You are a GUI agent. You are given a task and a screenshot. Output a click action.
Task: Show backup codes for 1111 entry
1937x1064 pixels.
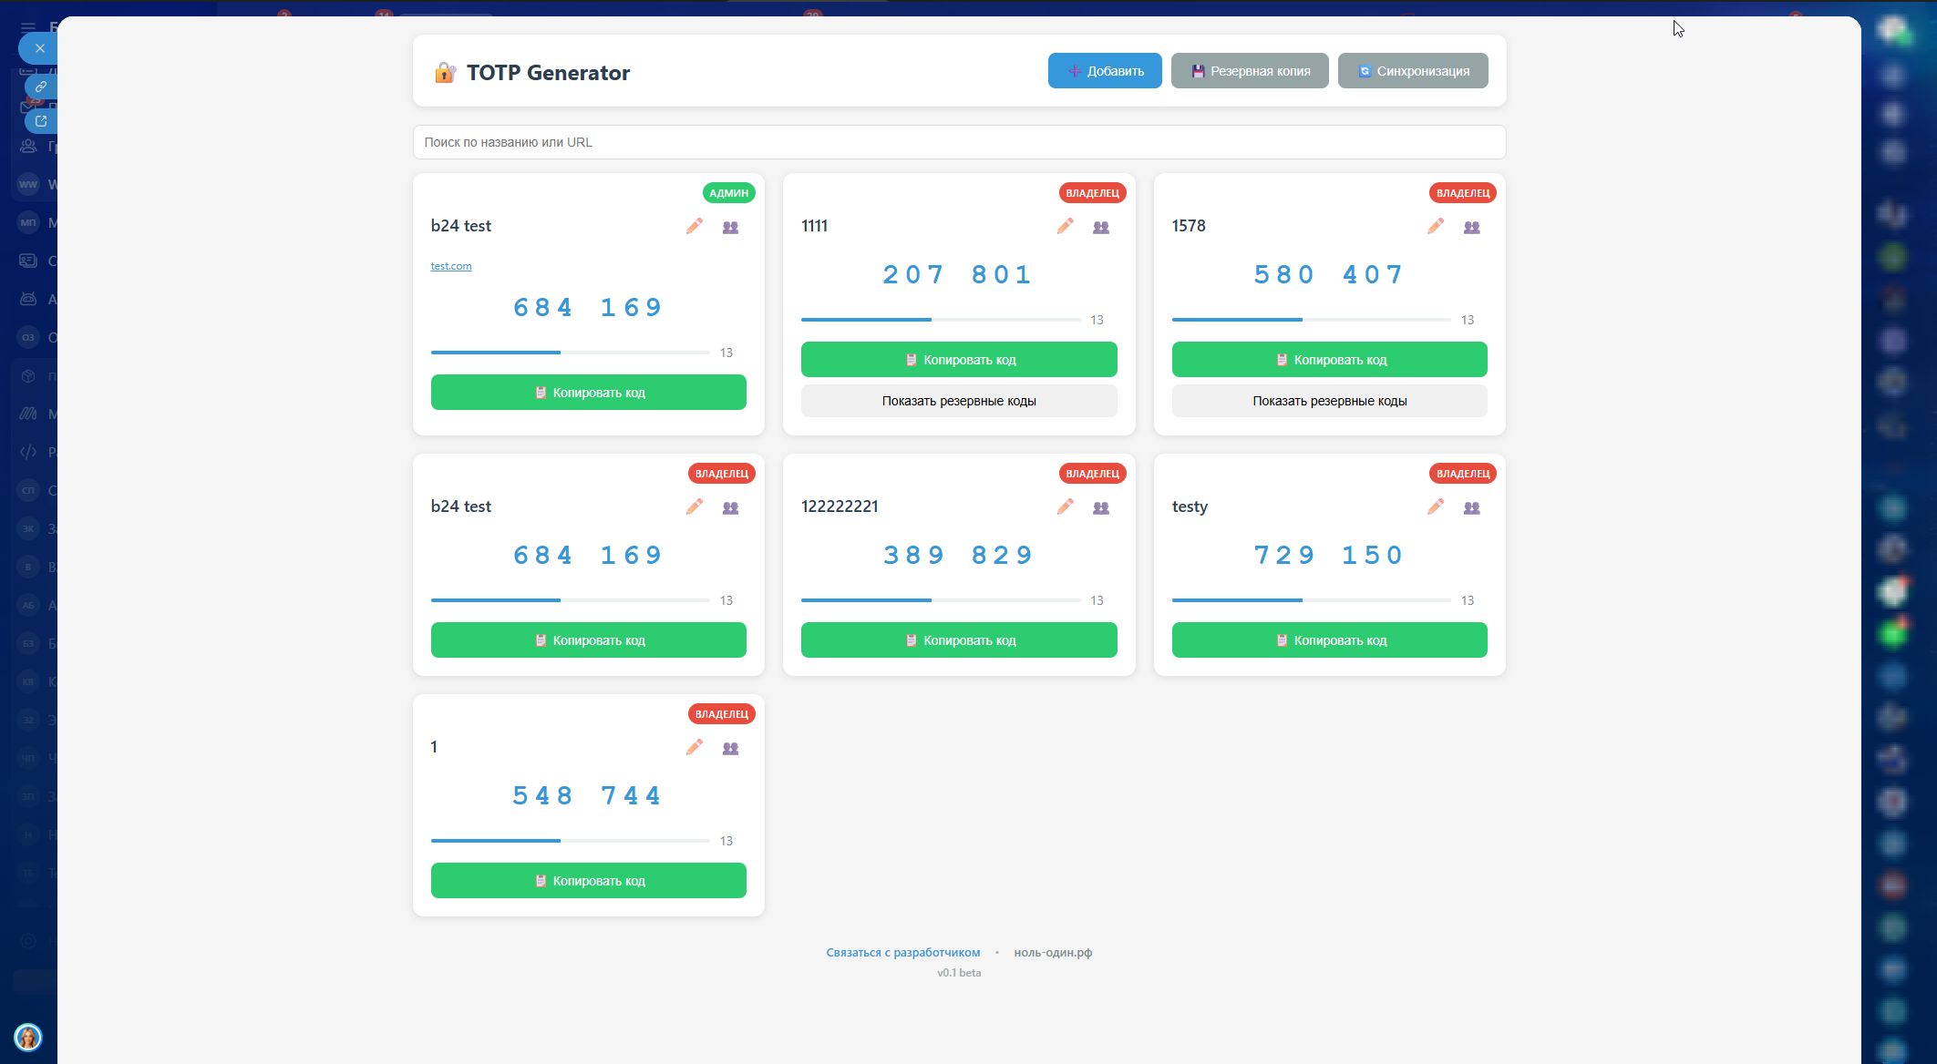[958, 401]
